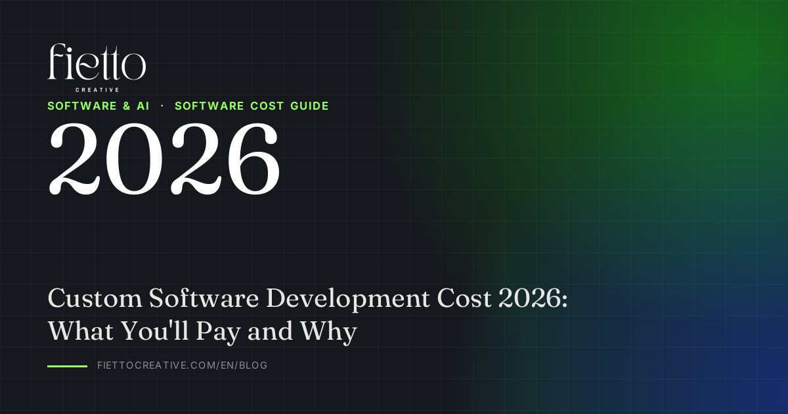Click the 'What You'll Pay and Why' line

202,331
